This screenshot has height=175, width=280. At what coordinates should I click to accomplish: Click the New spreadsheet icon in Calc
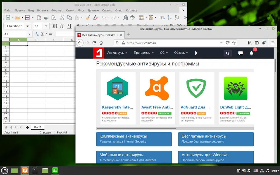point(8,17)
